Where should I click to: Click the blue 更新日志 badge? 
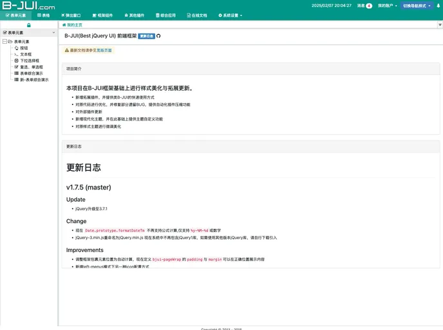point(146,36)
